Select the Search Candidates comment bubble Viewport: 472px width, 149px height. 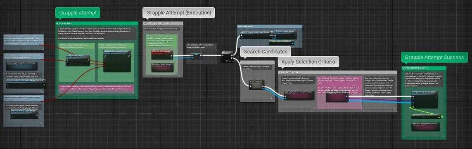coord(266,51)
